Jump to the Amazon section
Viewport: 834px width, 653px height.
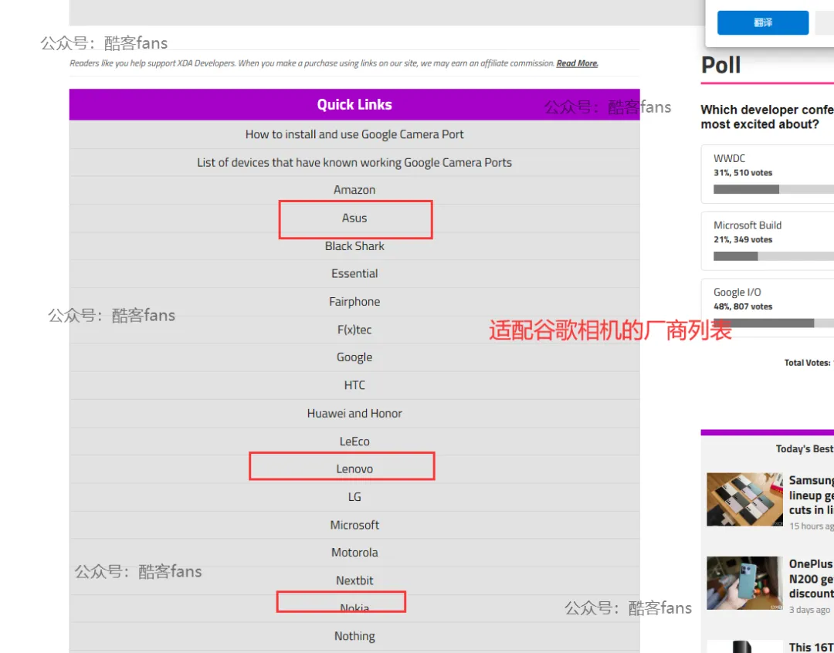[354, 190]
